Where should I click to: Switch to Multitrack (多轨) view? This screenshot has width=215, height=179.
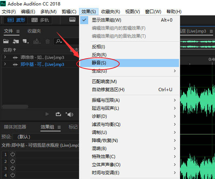[x=40, y=20]
